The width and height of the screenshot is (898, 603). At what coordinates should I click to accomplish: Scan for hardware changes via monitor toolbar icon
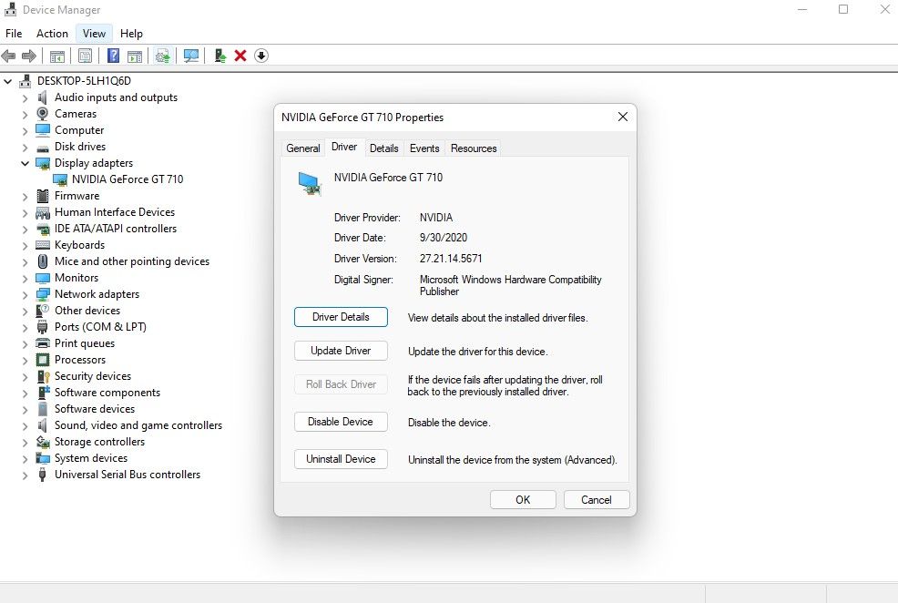tap(190, 56)
